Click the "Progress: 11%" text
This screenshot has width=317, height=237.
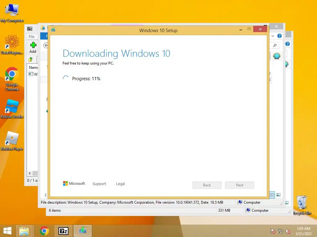click(86, 79)
